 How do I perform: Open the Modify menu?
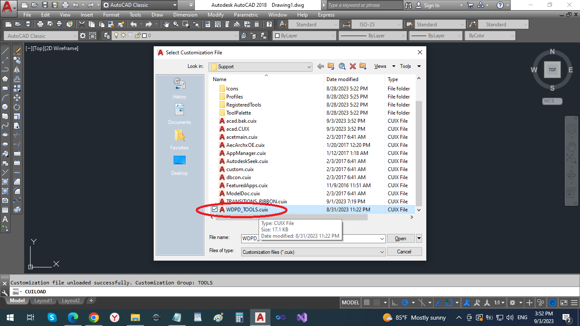(216, 15)
